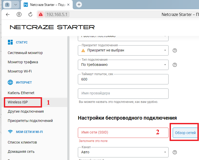Click the СТАТУС section heading

pyautogui.click(x=22, y=42)
